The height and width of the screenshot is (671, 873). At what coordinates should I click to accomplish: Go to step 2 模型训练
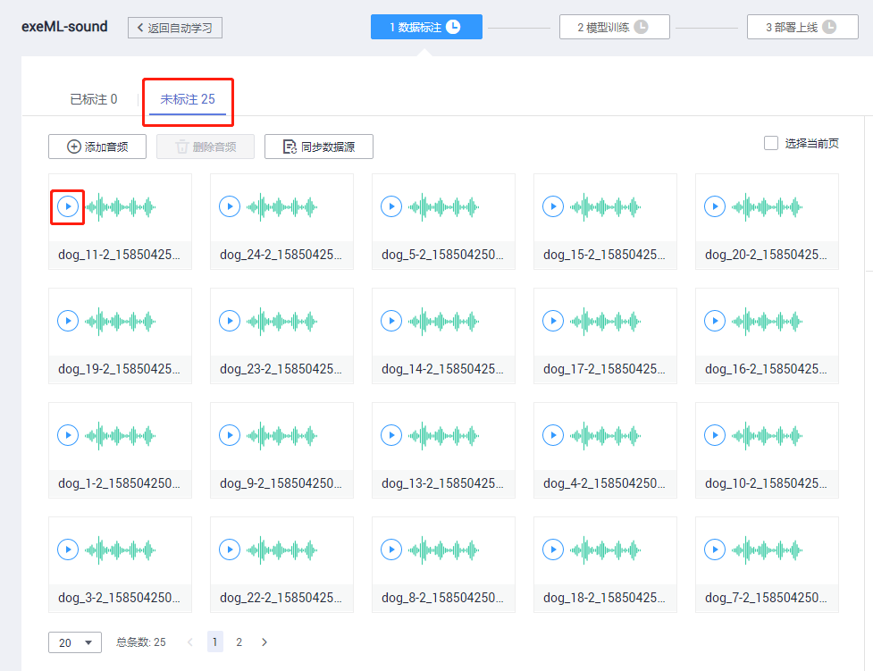[x=614, y=27]
